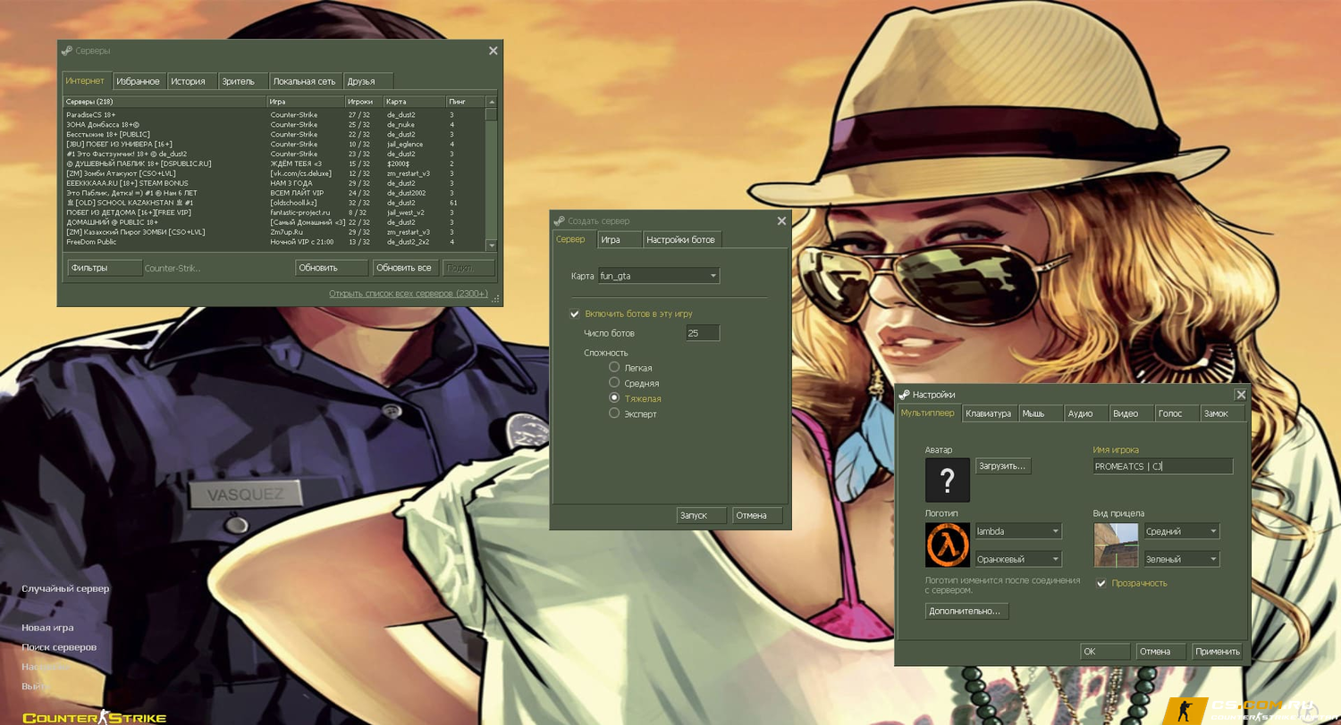Screen dimensions: 1341x725
Task: Toggle the Включить ботов в эту игру checkbox
Action: [x=575, y=313]
